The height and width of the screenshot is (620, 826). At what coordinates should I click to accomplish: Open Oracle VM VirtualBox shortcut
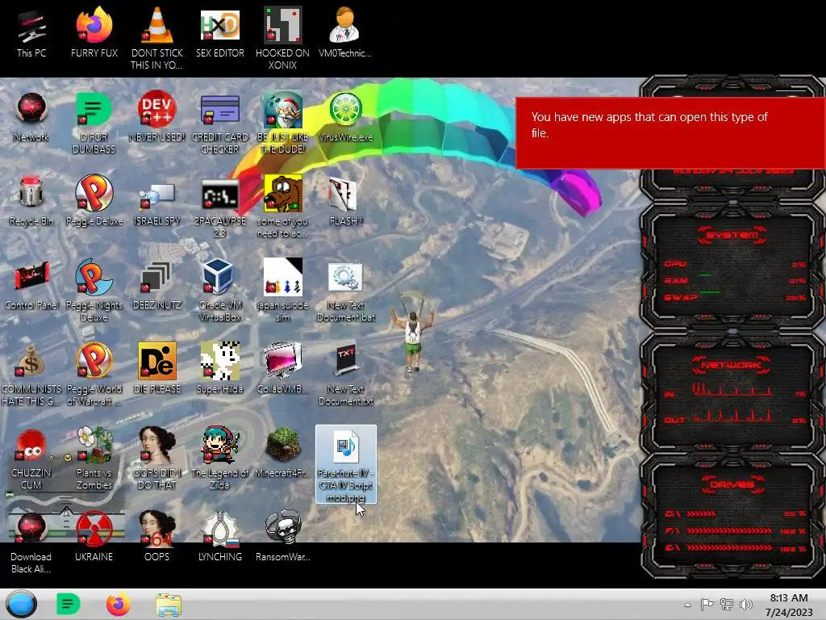[219, 291]
